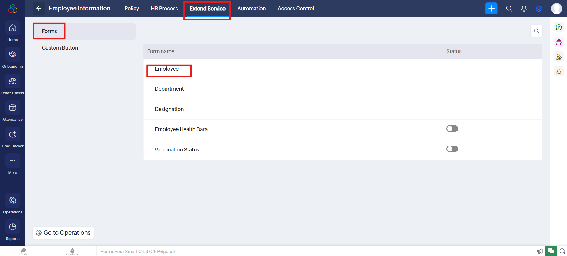Switch to Access Control tab

pos(296,9)
